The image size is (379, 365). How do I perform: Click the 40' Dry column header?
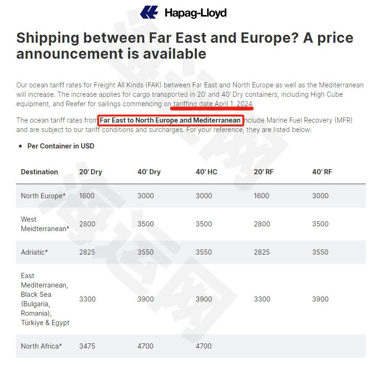pos(149,172)
